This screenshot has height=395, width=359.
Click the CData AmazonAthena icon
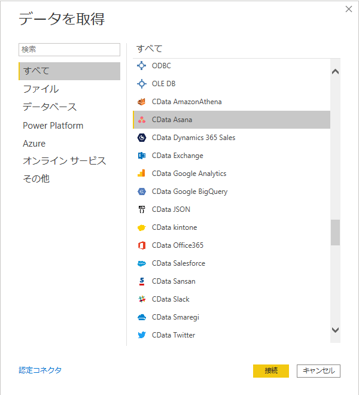(142, 102)
